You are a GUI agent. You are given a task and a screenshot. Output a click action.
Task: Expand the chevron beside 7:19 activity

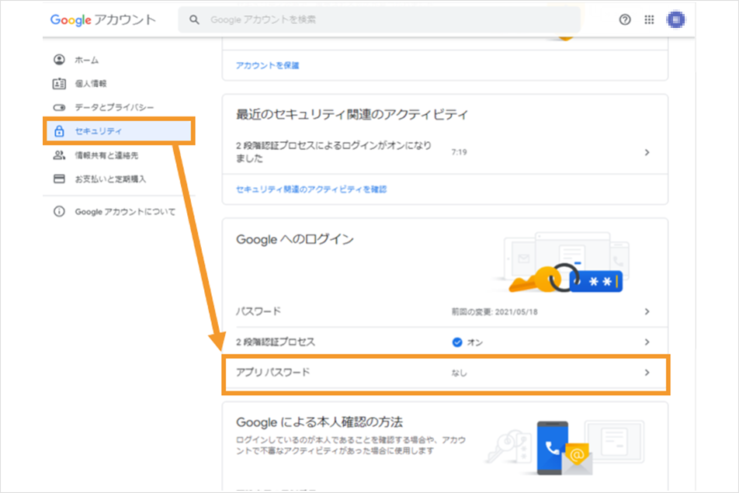(647, 152)
